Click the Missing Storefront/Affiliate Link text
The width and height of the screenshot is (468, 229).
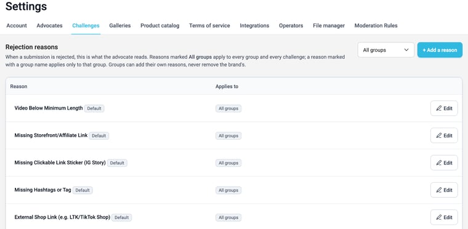pos(51,135)
